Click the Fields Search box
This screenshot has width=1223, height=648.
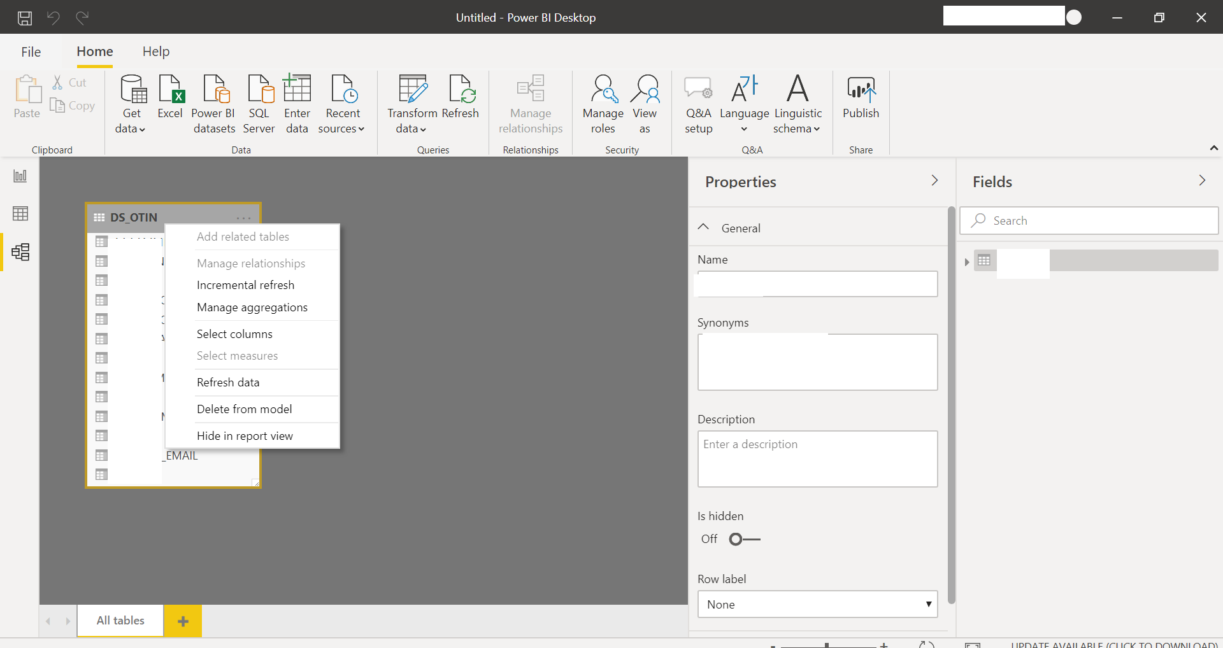pyautogui.click(x=1089, y=221)
